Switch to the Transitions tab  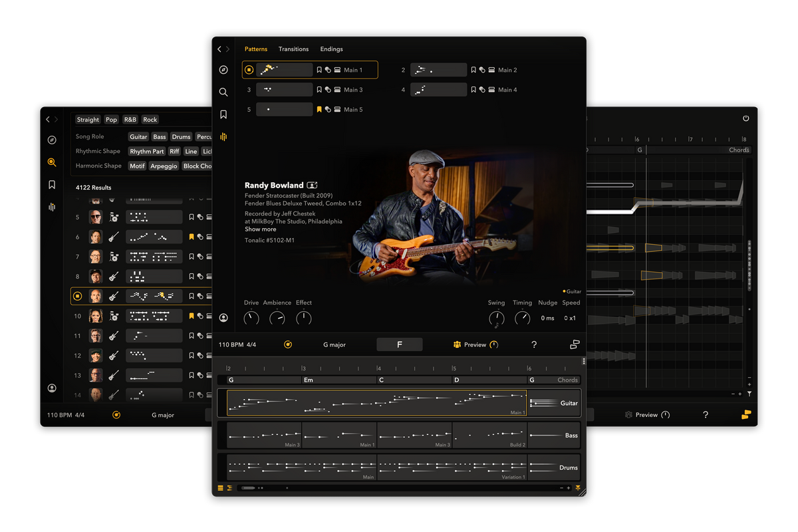[x=293, y=49]
